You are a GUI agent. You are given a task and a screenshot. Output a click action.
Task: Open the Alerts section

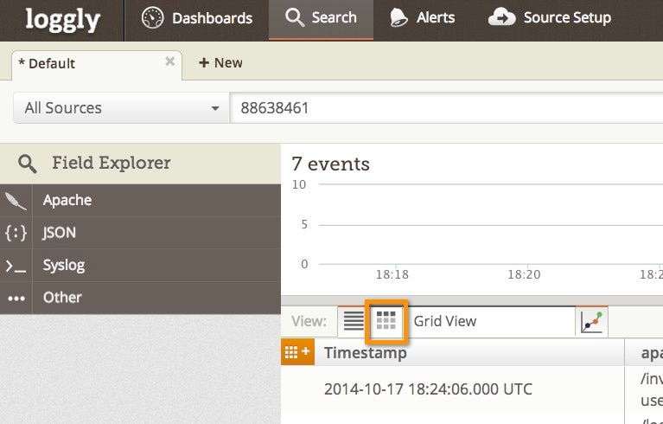pyautogui.click(x=422, y=18)
